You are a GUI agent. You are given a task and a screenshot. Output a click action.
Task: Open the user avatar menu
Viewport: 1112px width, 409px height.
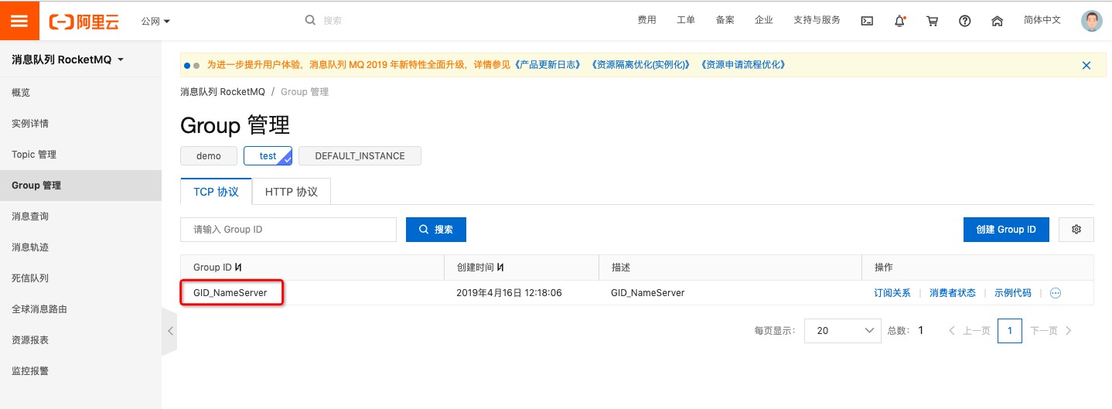coord(1091,21)
